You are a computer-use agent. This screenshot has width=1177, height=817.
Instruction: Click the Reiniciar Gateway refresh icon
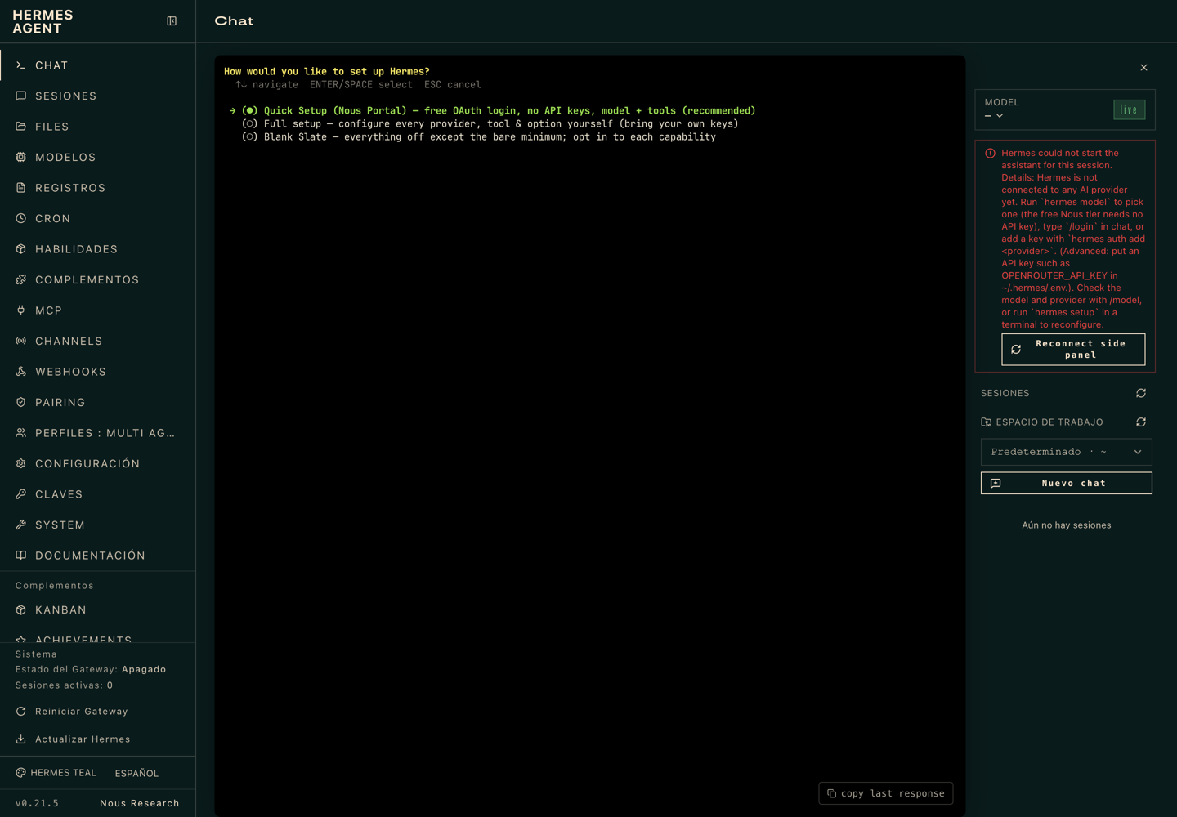click(21, 712)
